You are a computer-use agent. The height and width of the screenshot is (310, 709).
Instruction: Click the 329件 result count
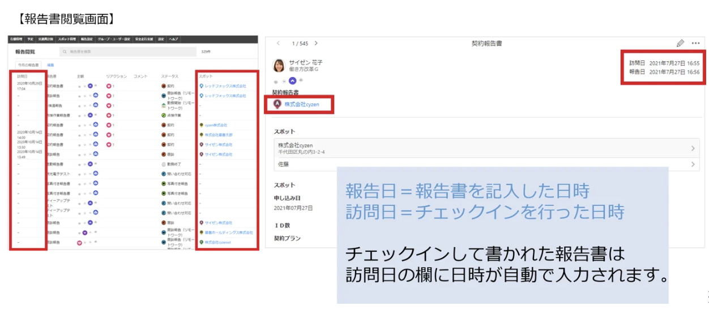point(206,51)
